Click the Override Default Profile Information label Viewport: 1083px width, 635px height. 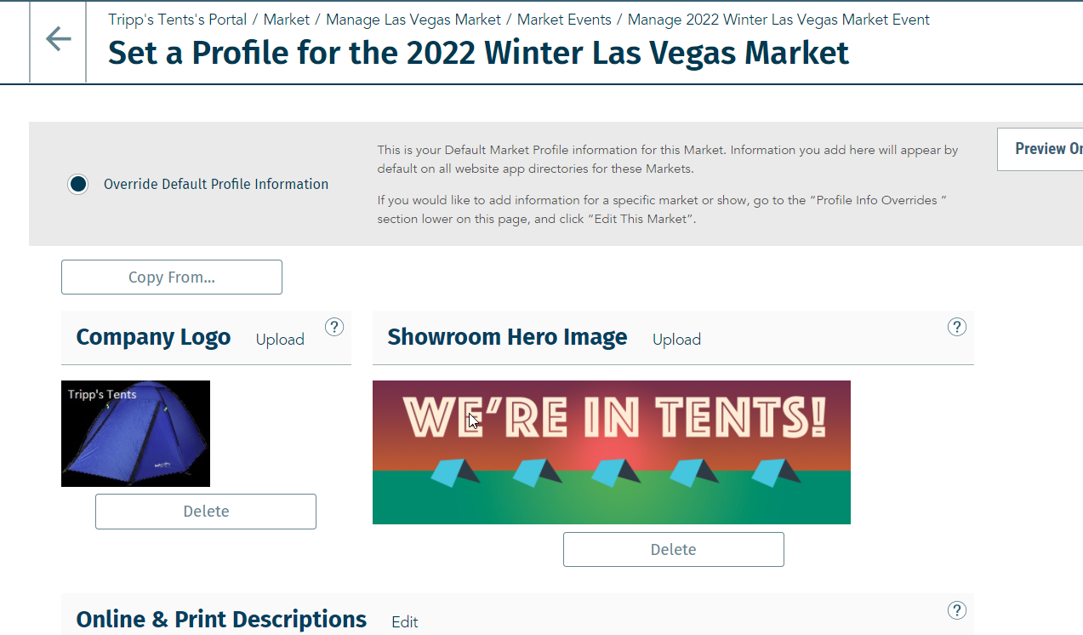coord(216,184)
